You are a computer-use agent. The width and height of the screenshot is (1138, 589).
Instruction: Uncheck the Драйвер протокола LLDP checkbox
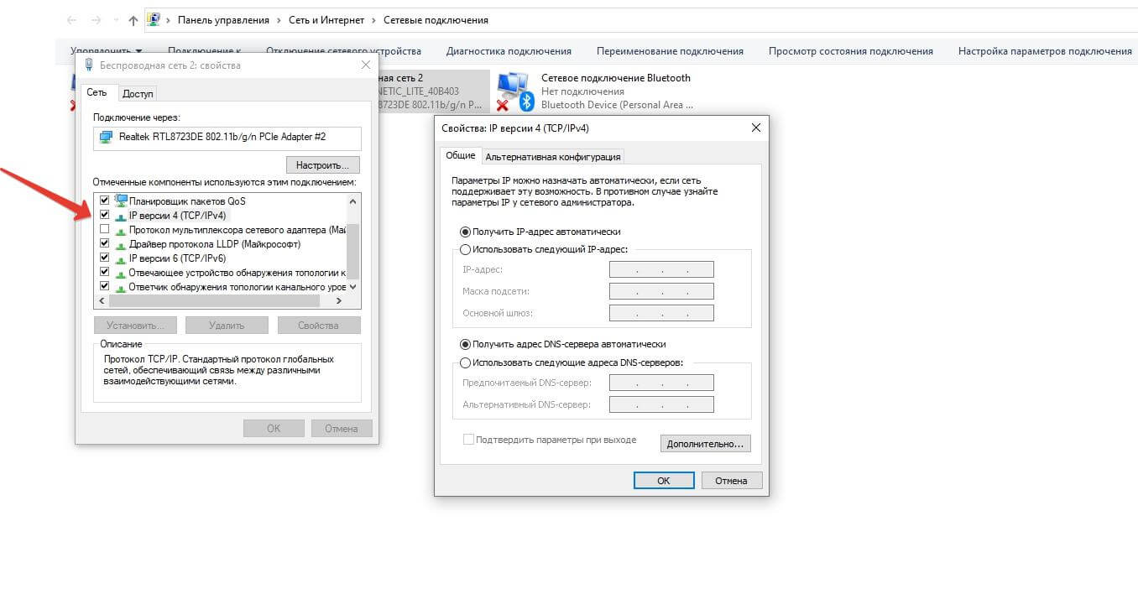coord(105,244)
